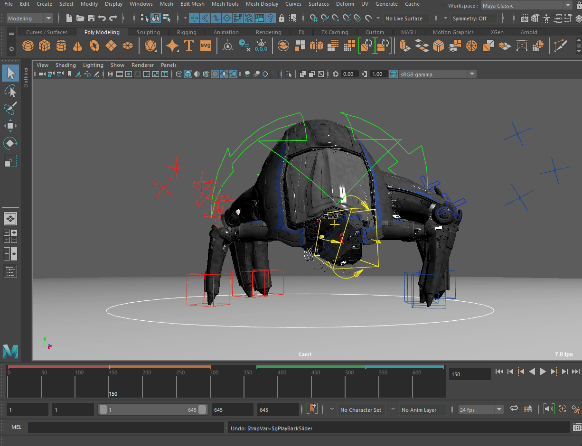Click the polygon cube shelf icon

click(x=45, y=46)
